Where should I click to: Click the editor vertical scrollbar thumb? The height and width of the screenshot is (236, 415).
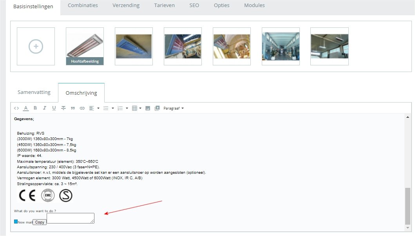coord(408,206)
